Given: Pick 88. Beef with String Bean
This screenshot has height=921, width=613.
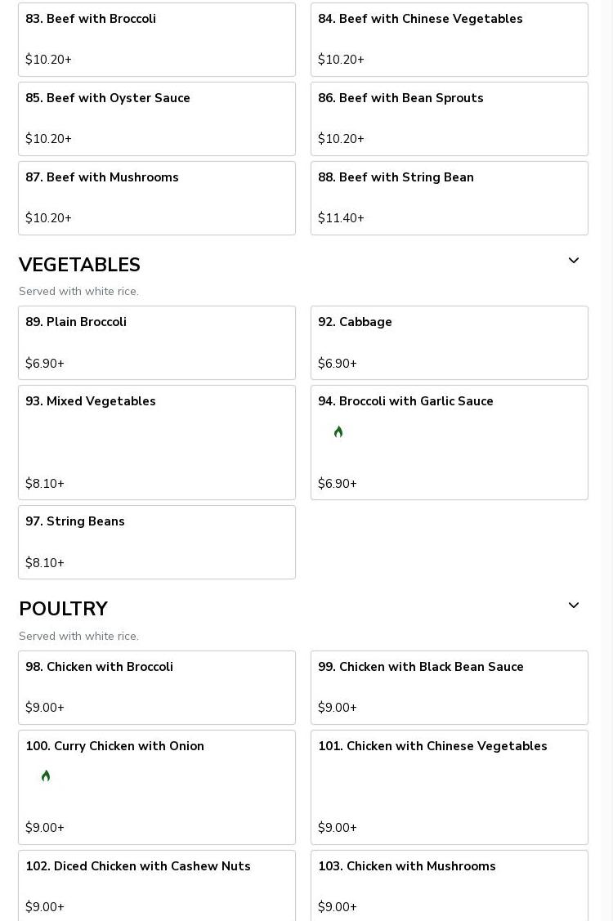Looking at the screenshot, I should click(449, 198).
